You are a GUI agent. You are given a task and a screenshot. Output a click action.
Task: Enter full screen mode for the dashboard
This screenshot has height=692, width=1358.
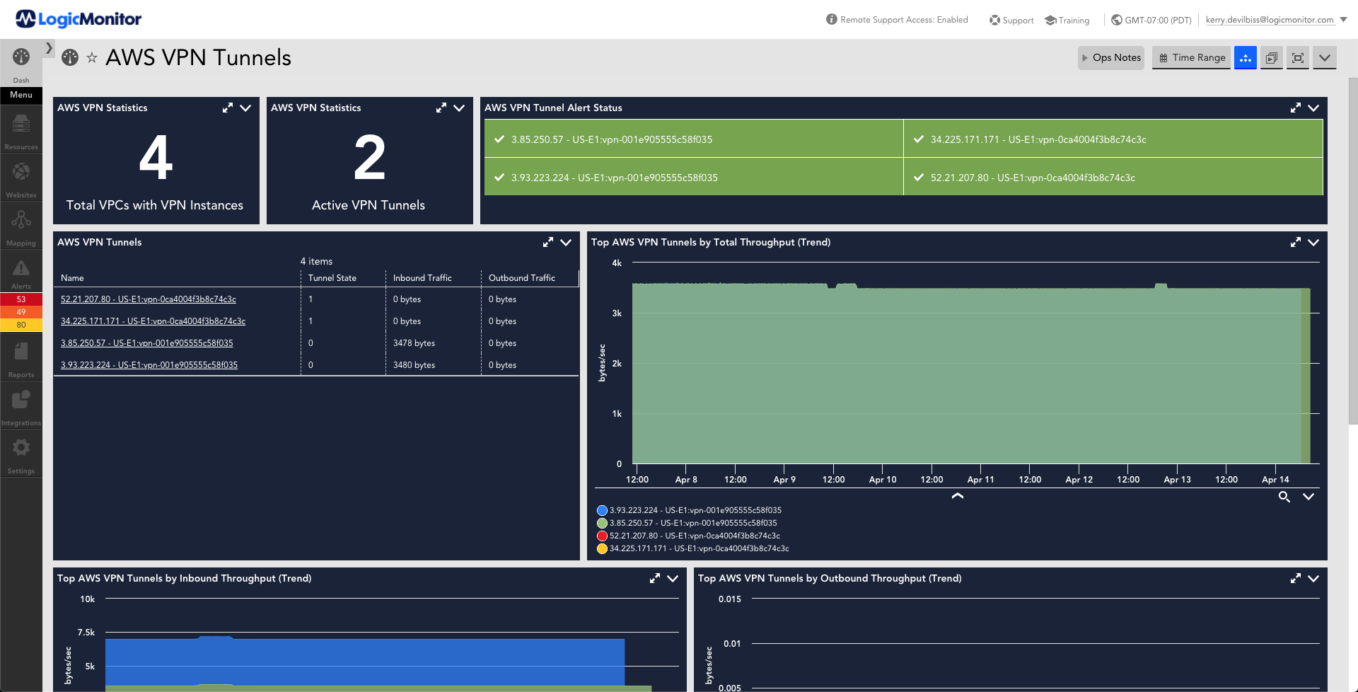tap(1297, 57)
